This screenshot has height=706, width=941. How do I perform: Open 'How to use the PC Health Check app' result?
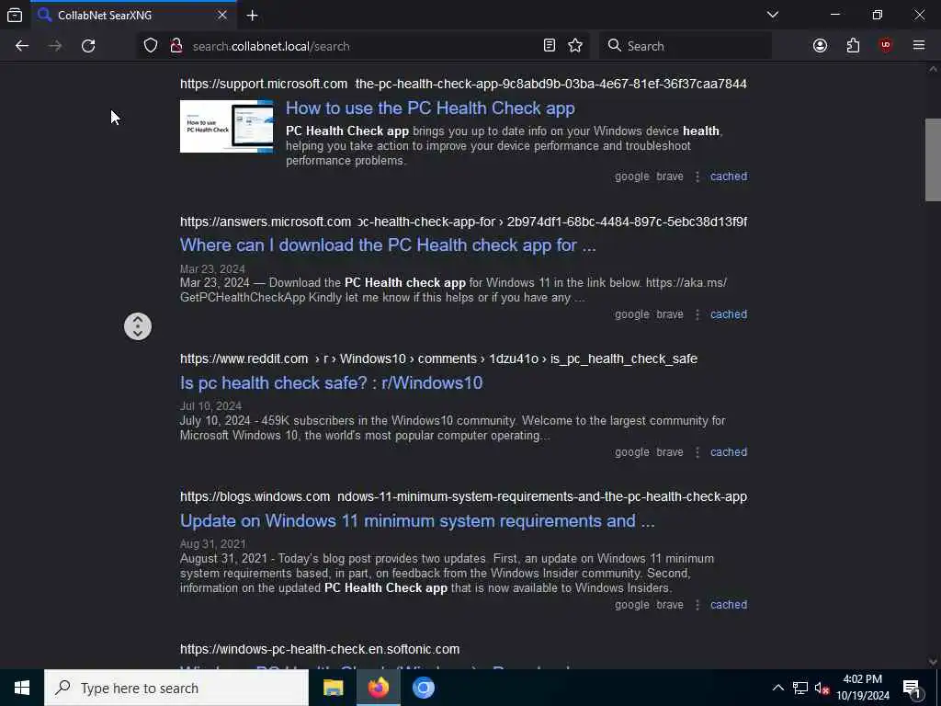pos(430,108)
